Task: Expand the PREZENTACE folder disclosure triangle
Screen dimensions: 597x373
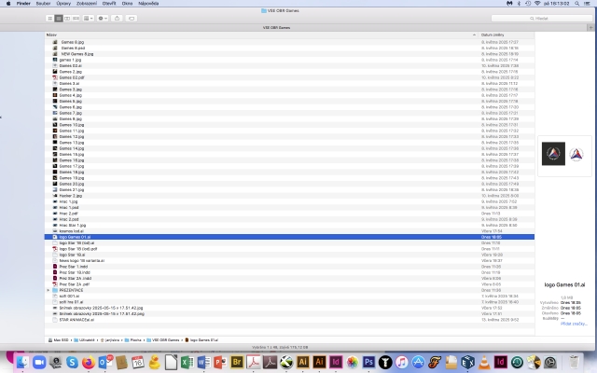Action: 49,290
